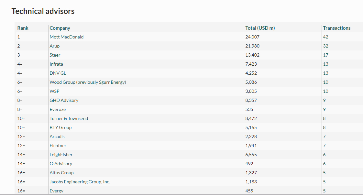Image resolution: width=363 pixels, height=195 pixels.
Task: Click the Technical advisors heading
Action: point(43,11)
